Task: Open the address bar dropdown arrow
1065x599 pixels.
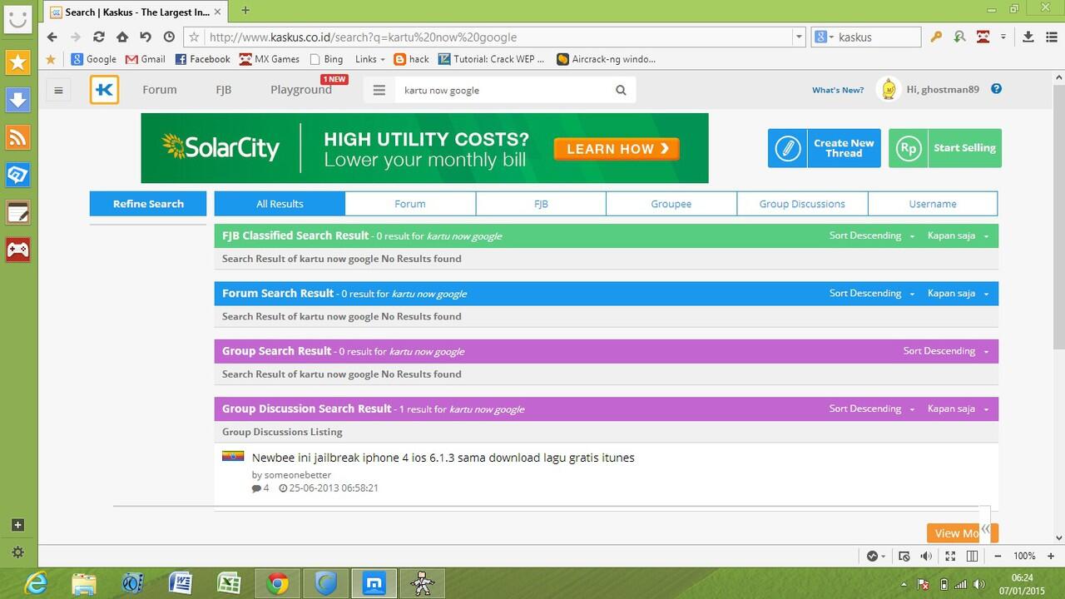Action: [799, 37]
